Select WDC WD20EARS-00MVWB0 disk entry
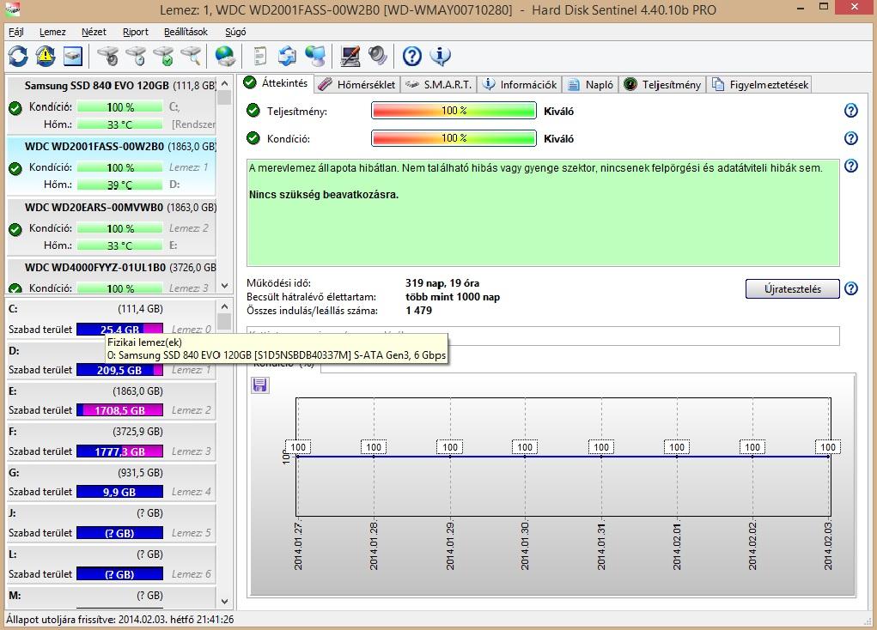Image resolution: width=877 pixels, height=630 pixels. [112, 226]
